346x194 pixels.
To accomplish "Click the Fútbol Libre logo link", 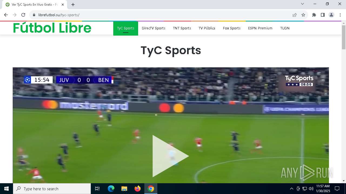I will tap(52, 28).
